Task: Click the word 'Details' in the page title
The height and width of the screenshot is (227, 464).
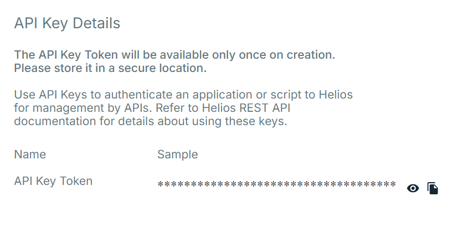Action: 96,23
